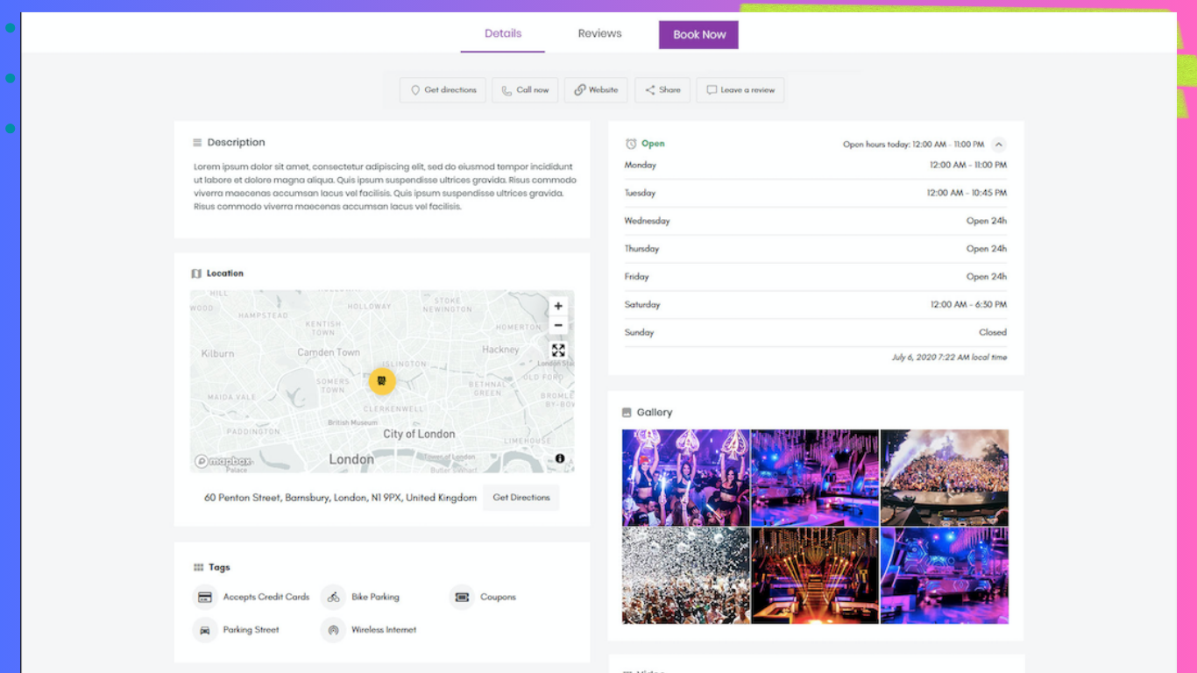1197x673 pixels.
Task: Click the Tags section heading
Action: (x=219, y=568)
